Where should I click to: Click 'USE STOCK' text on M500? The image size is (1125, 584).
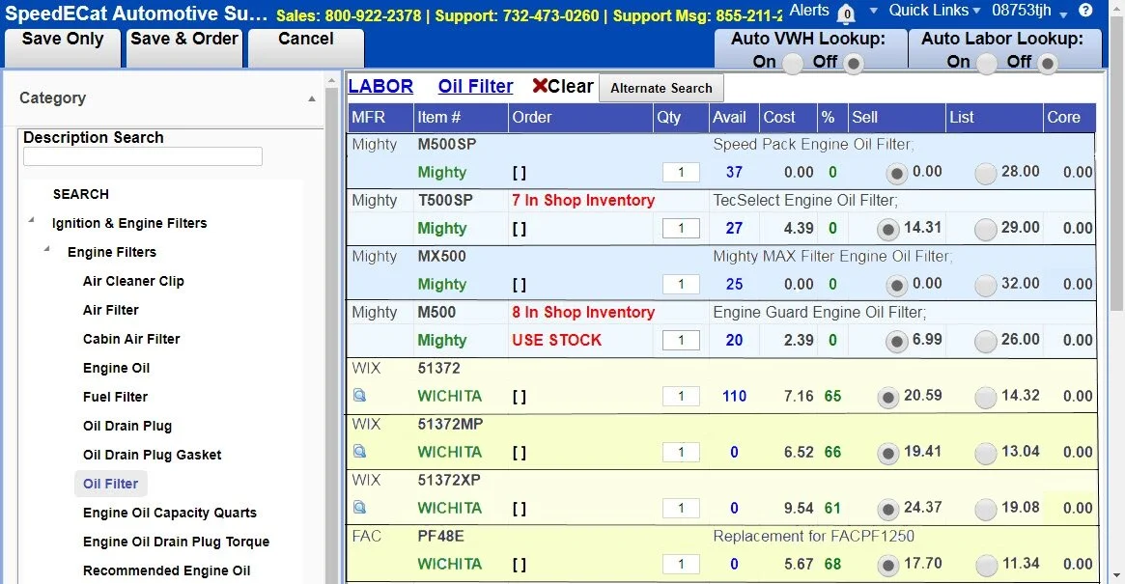pyautogui.click(x=557, y=340)
